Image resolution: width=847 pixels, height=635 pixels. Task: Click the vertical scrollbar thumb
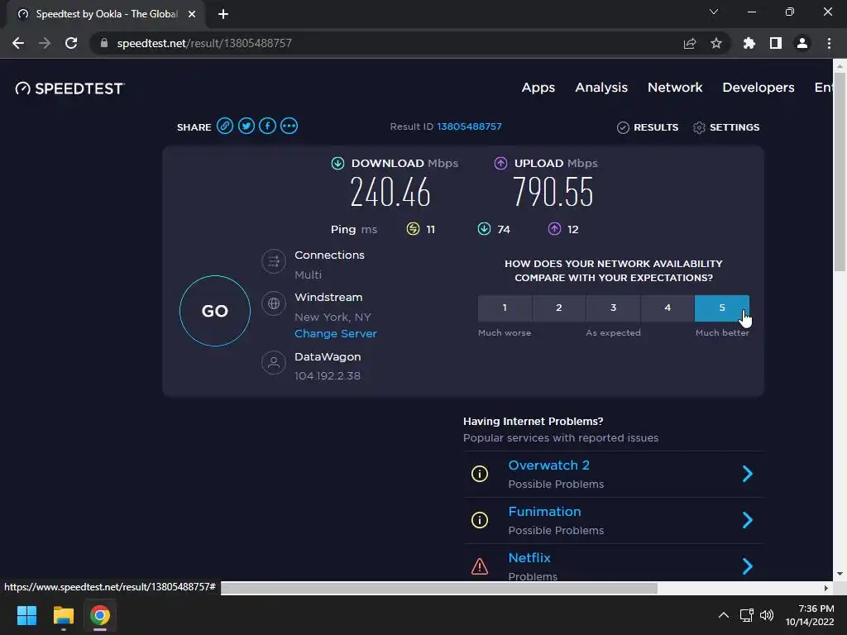(839, 172)
